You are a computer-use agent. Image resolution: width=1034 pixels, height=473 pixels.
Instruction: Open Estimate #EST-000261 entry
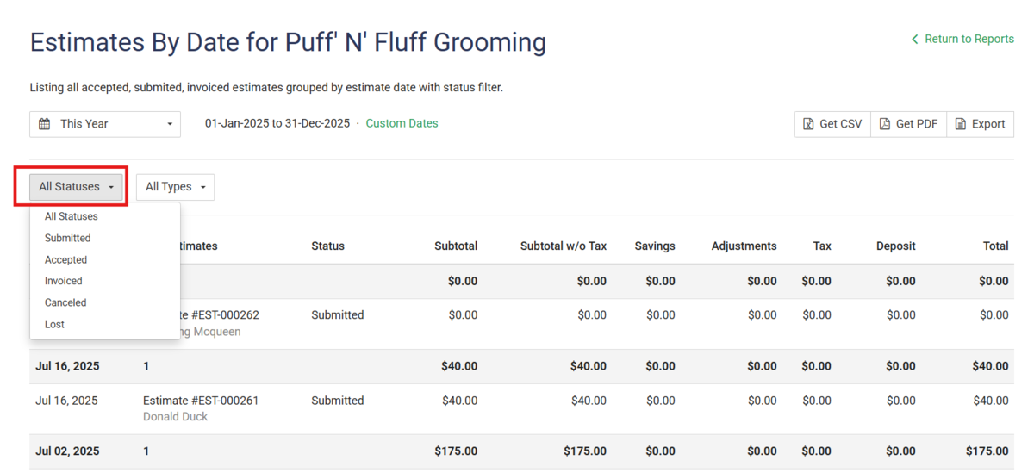(201, 401)
